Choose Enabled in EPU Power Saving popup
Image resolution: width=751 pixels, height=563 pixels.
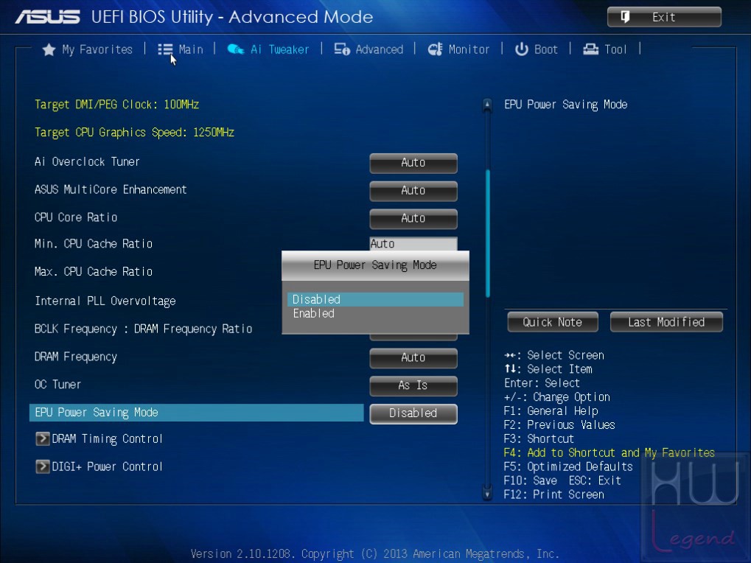click(376, 314)
